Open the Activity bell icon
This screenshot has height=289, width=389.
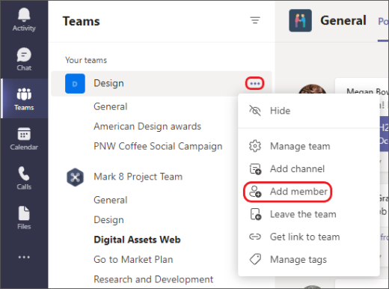point(24,14)
